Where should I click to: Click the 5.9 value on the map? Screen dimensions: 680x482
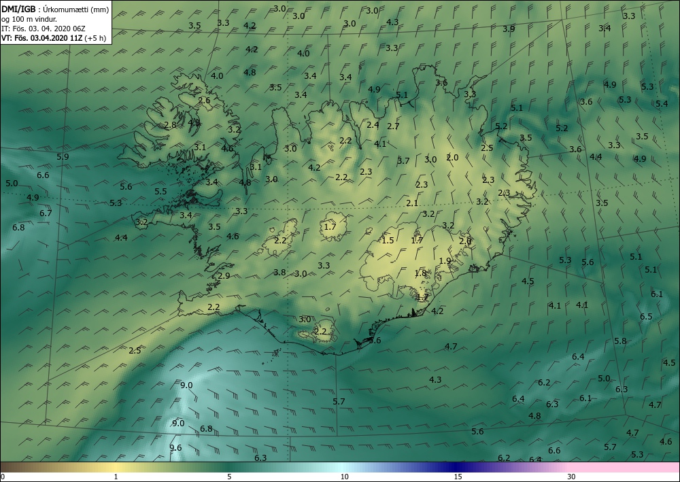63,156
